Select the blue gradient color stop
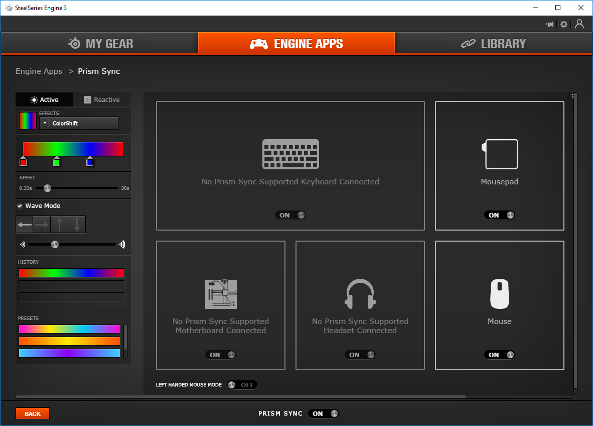Screen dimensions: 593x426 click(90, 161)
